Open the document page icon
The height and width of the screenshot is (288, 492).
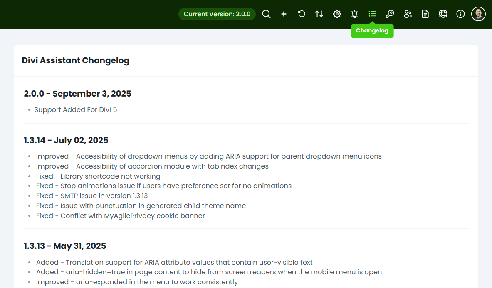click(x=425, y=14)
